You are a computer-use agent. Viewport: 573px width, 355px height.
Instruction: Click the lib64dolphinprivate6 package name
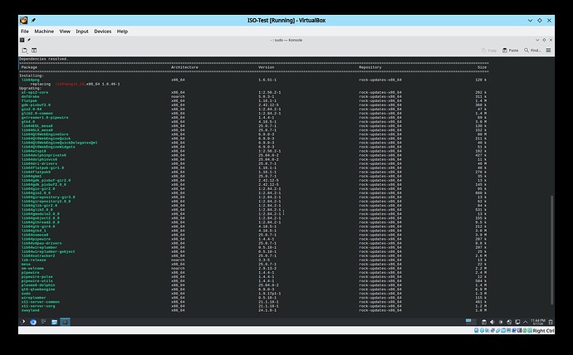44,155
